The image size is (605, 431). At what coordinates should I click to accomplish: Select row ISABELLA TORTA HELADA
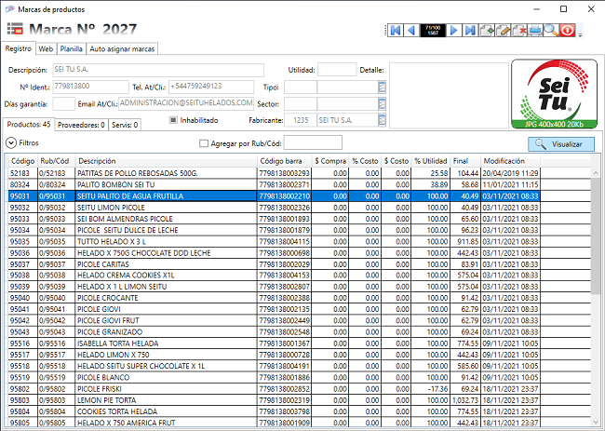[x=275, y=343]
